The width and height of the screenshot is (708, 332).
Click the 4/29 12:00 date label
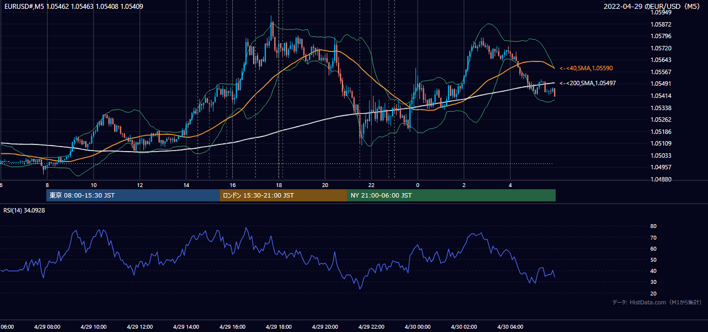click(140, 326)
